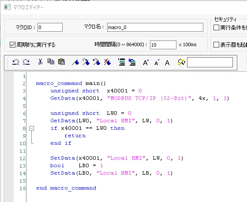
Task: Click the Paste clipboard icon
Action: coord(62,62)
